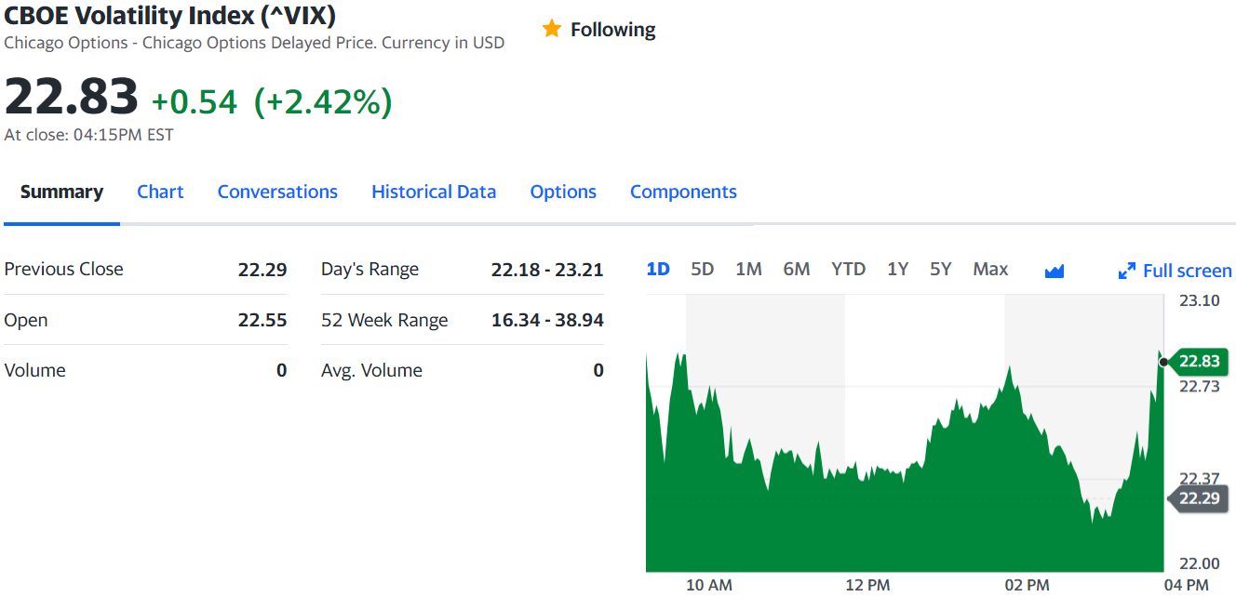
Task: Select the 5D chart range
Action: [x=703, y=269]
